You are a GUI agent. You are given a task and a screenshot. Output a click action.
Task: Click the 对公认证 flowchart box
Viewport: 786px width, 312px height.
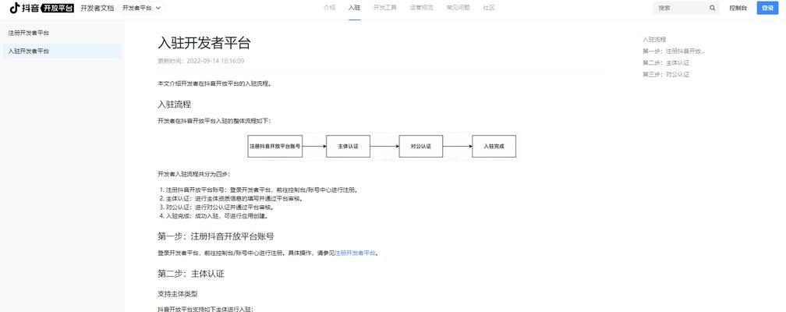(x=421, y=147)
